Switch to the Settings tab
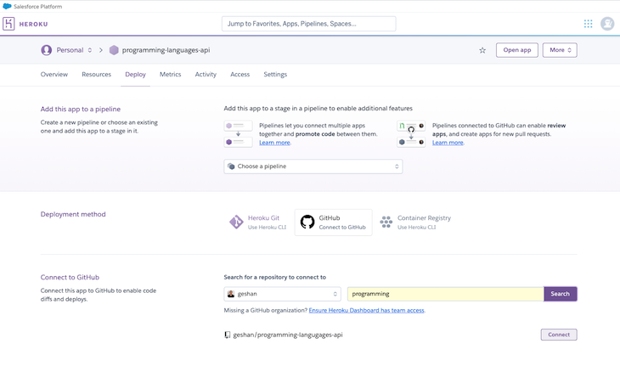 pos(275,75)
